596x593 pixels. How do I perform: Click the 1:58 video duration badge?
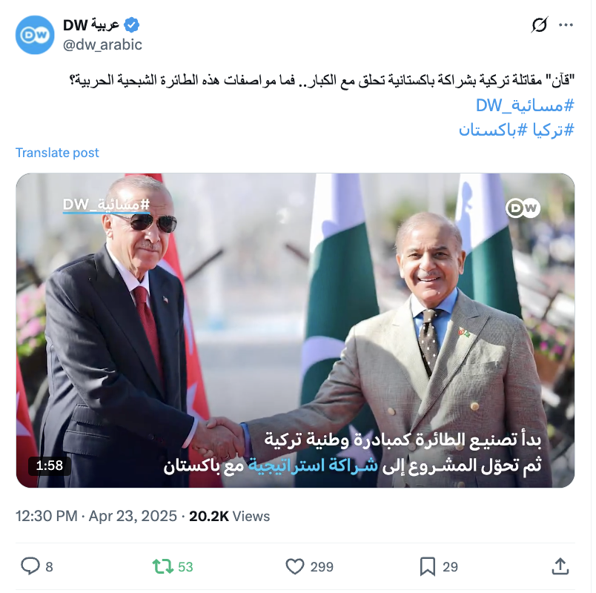[50, 466]
